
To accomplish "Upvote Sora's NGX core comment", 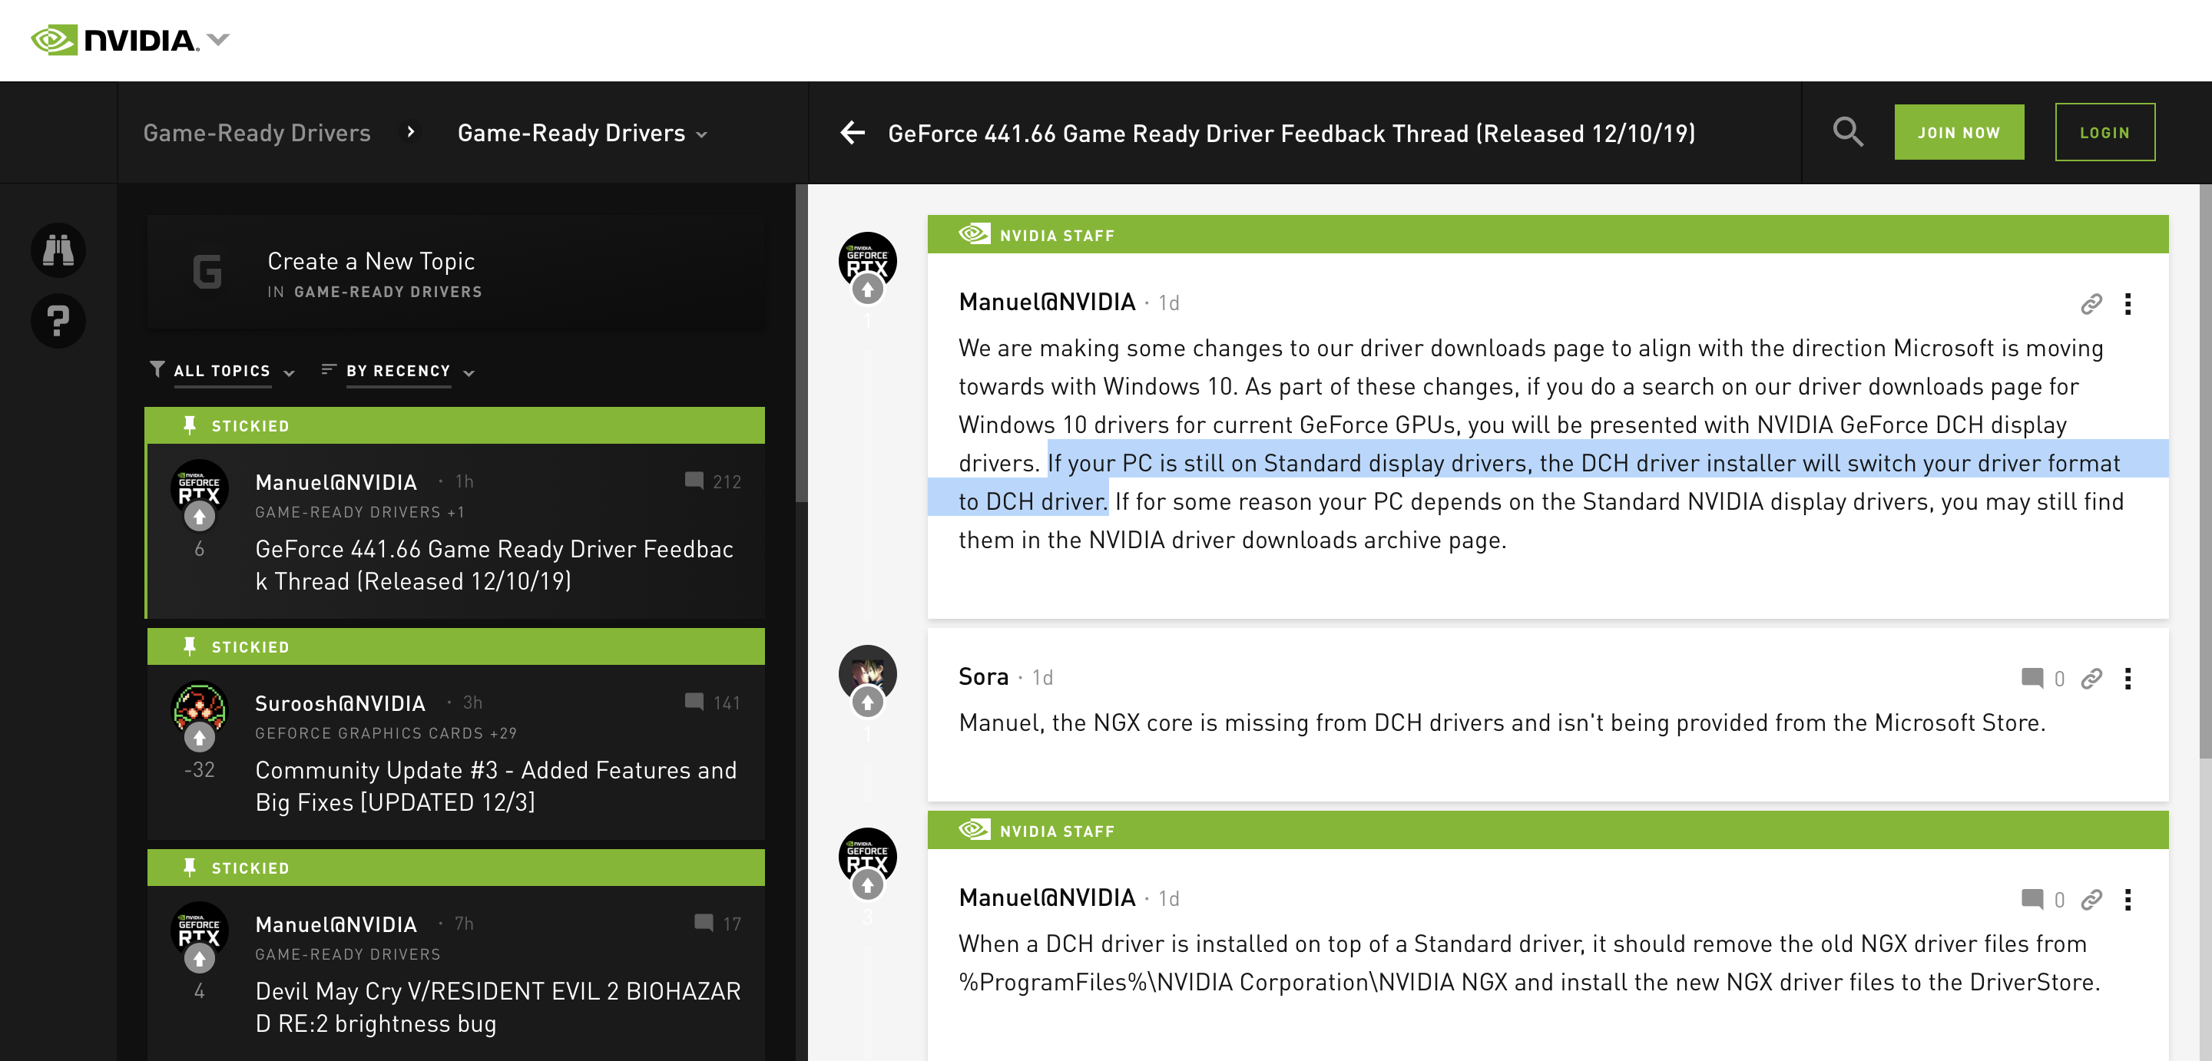I will (x=867, y=703).
